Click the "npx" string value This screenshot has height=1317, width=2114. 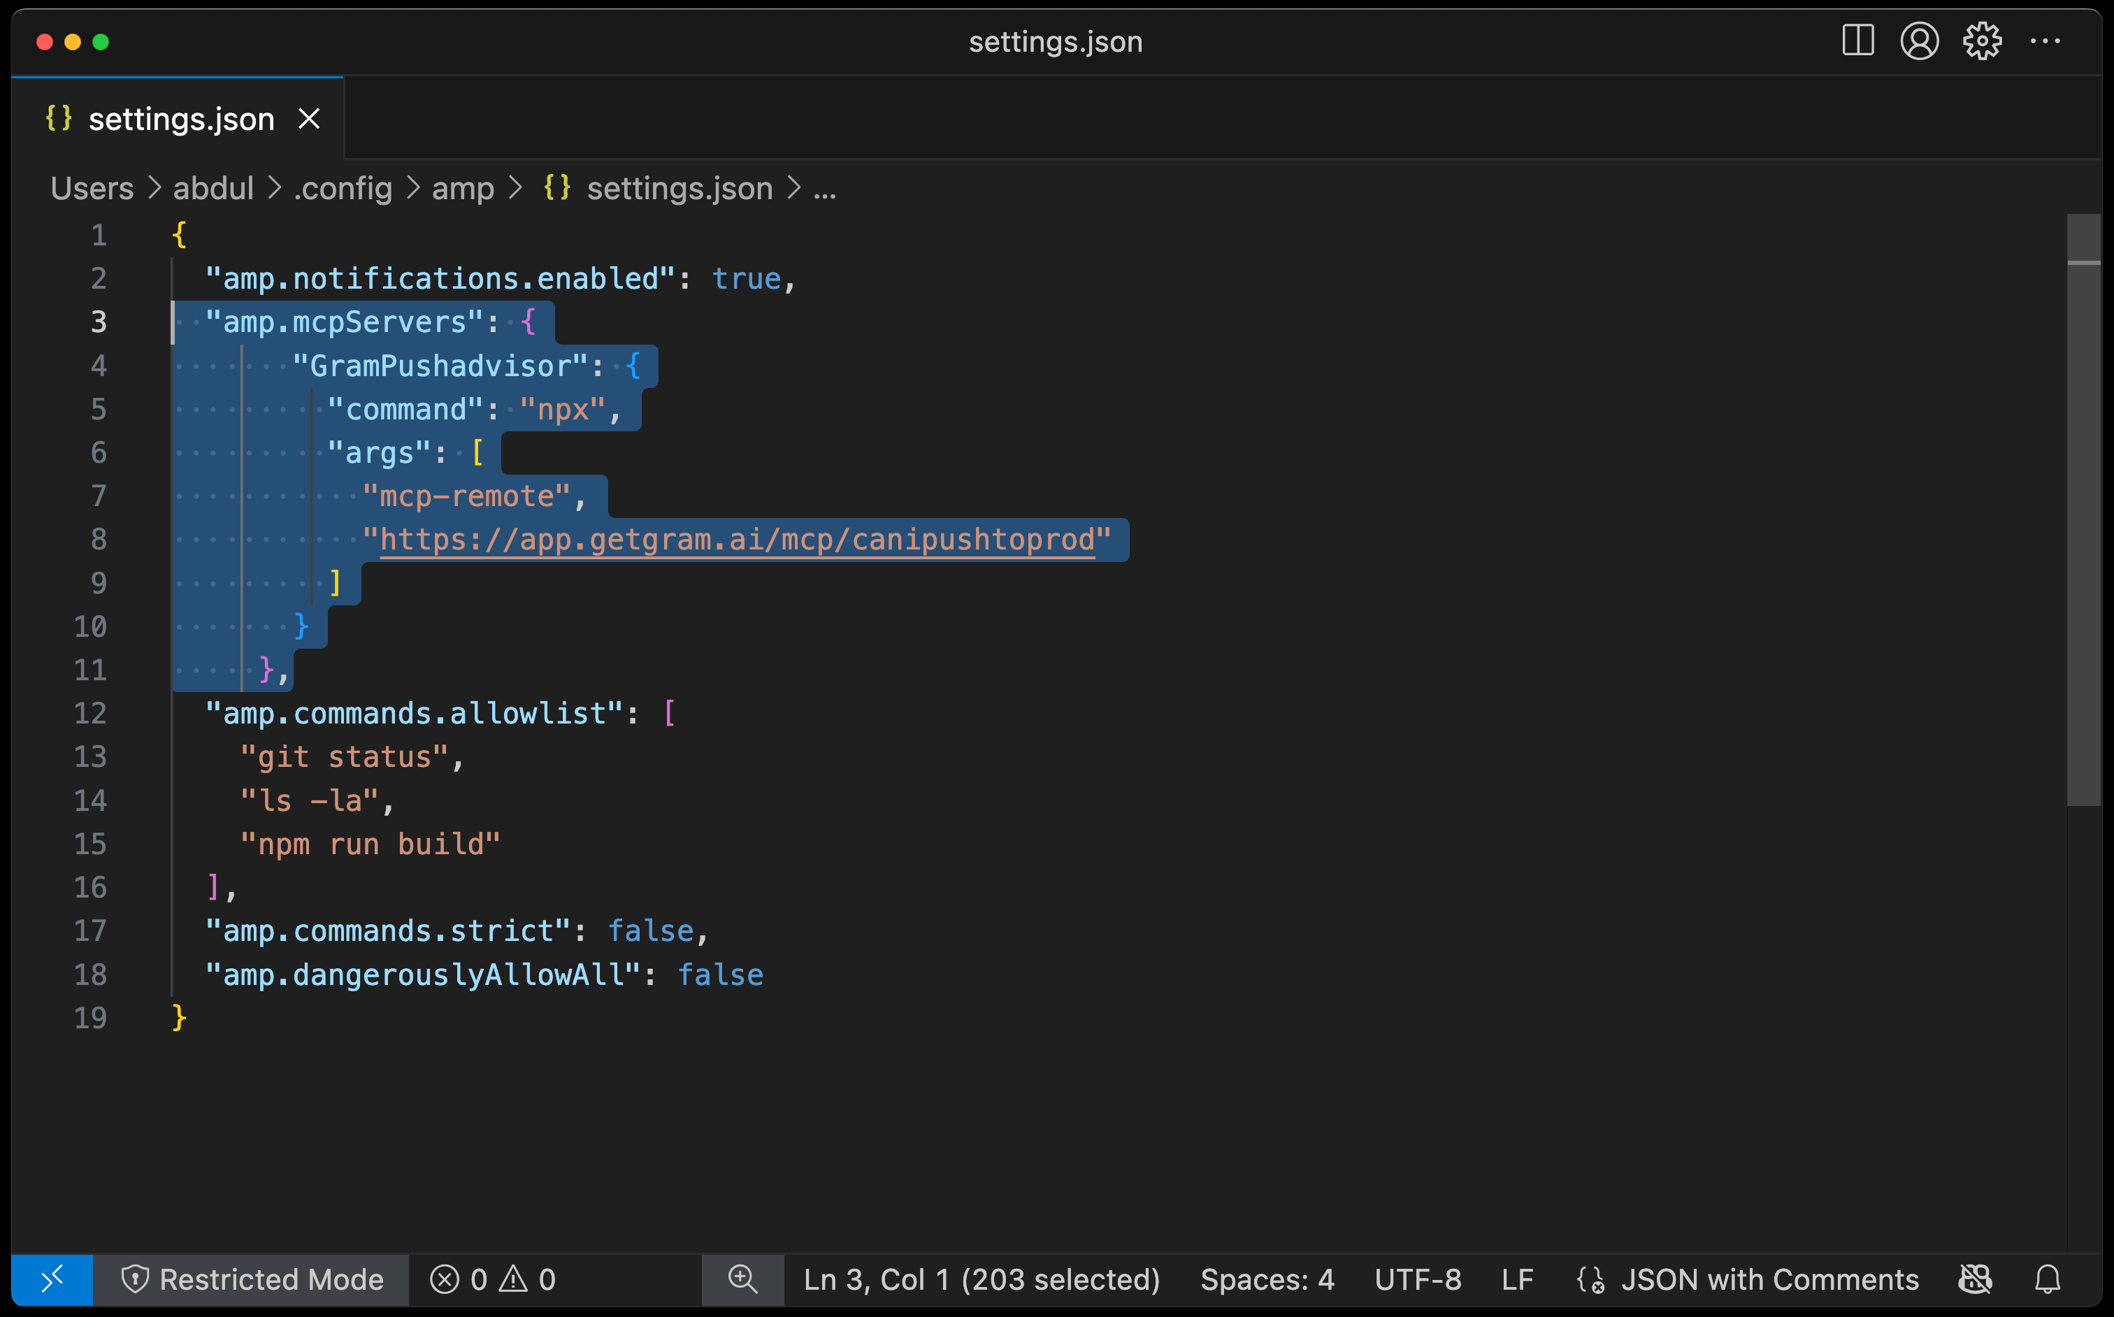(563, 410)
